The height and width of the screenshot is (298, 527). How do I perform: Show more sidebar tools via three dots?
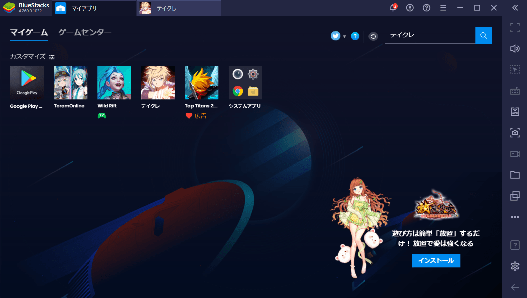pyautogui.click(x=515, y=217)
